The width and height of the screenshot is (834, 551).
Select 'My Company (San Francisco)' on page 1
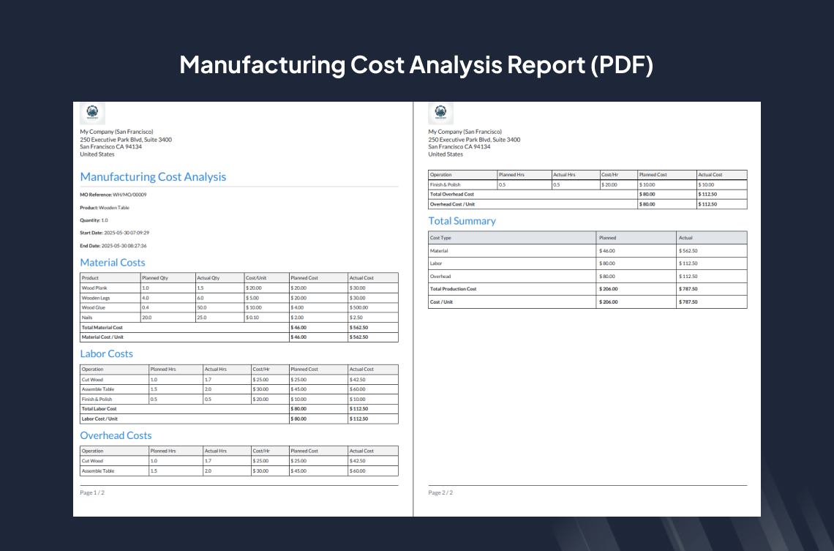pos(116,132)
